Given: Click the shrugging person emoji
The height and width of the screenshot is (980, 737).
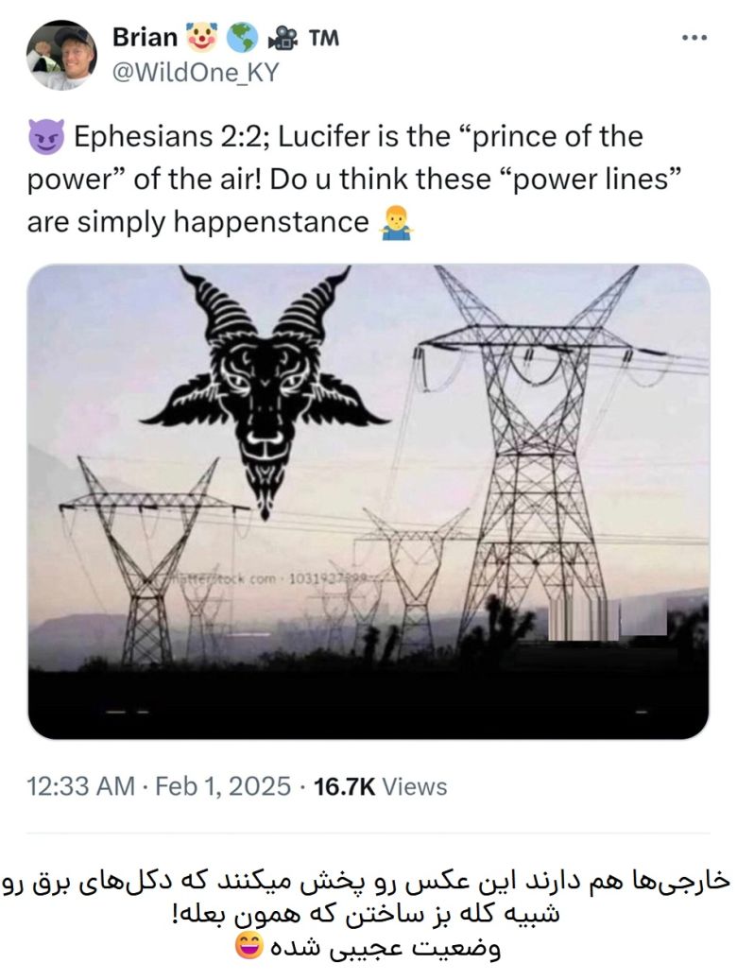Looking at the screenshot, I should 395,224.
